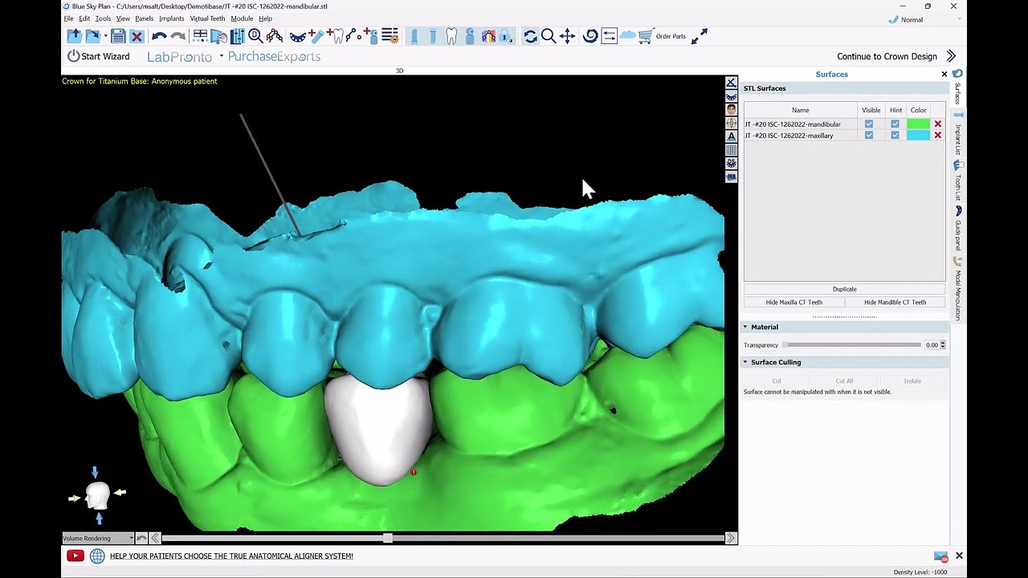The image size is (1028, 578).
Task: Open the Virtual Teeth menu
Action: (x=207, y=18)
